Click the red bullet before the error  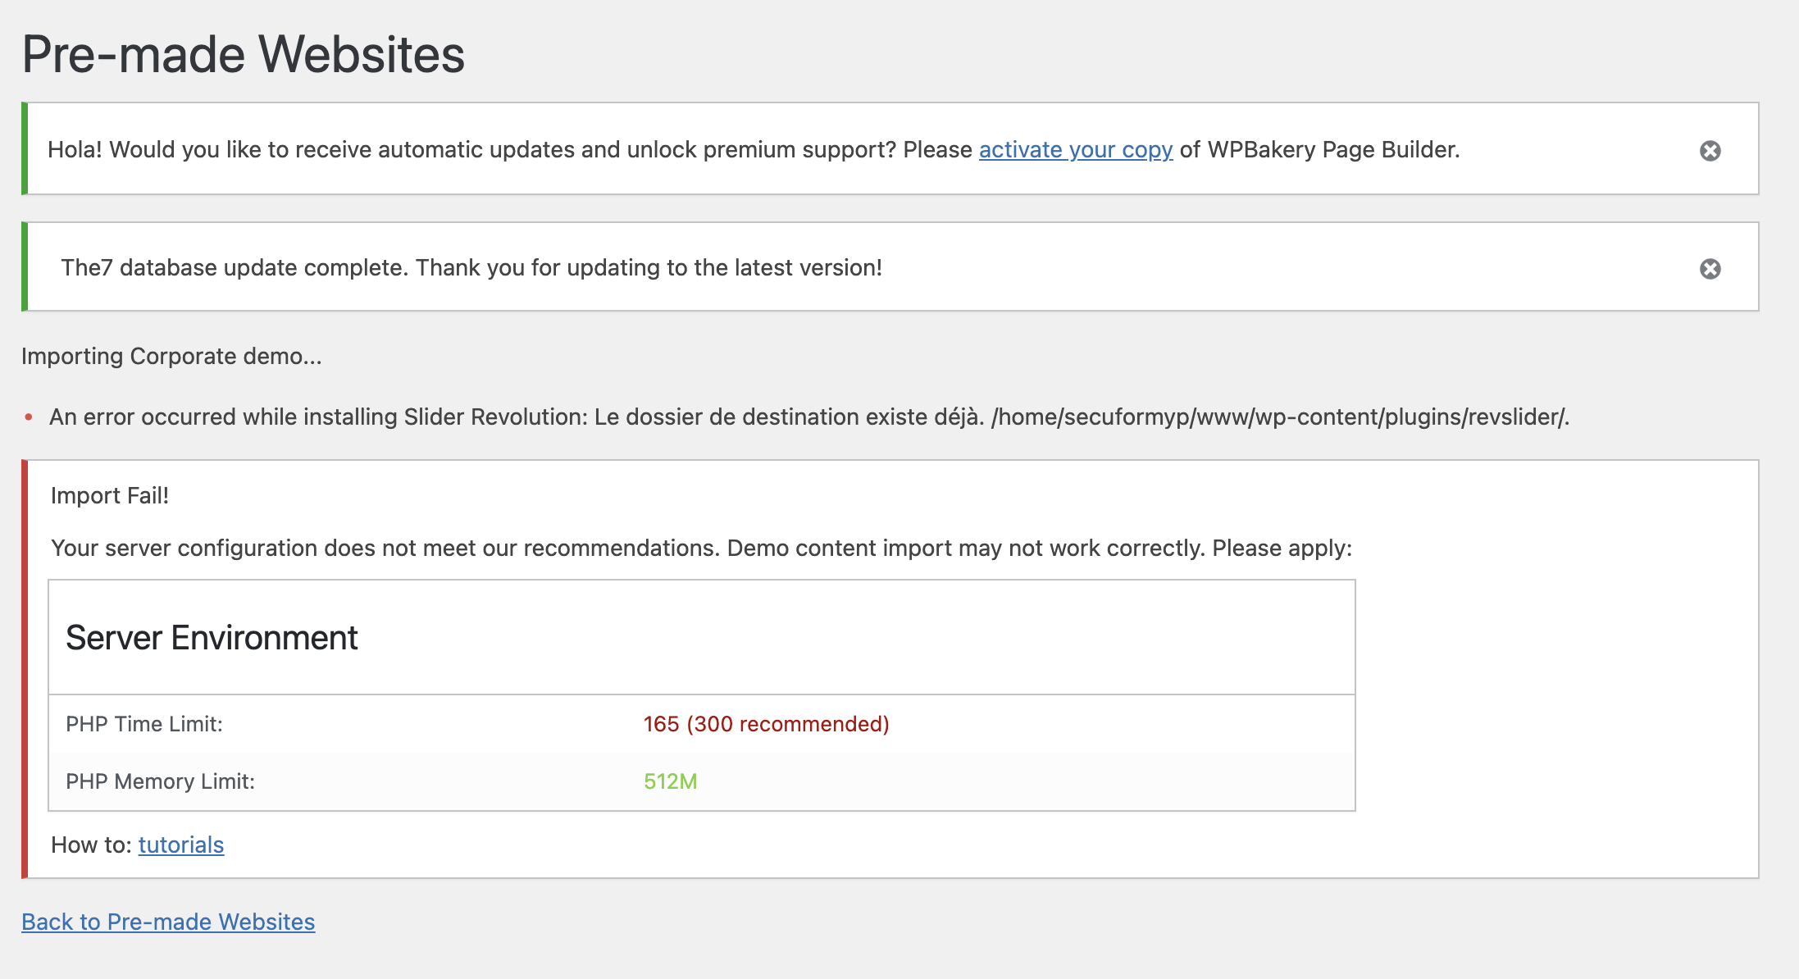29,417
